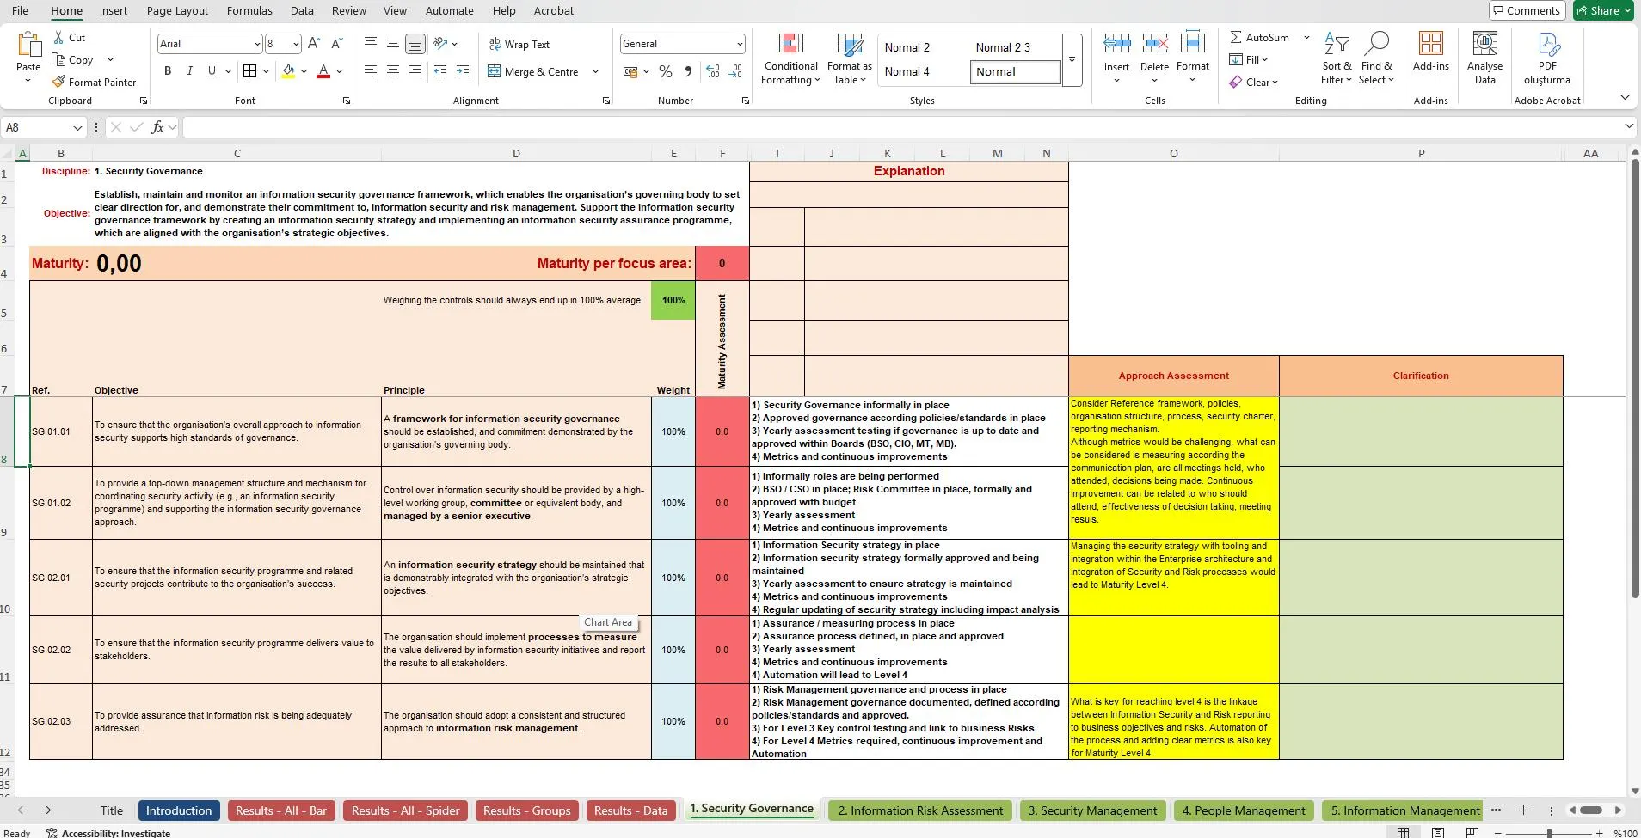Click the Orientation text angle icon
This screenshot has height=838, width=1641.
point(440,43)
